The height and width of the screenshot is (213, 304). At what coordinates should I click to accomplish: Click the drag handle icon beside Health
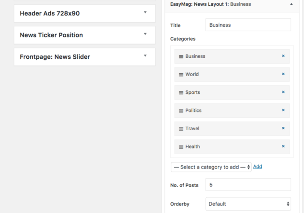click(181, 147)
